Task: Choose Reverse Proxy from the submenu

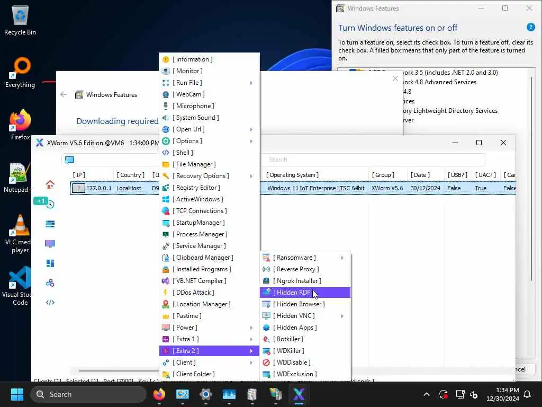Action: point(305,269)
